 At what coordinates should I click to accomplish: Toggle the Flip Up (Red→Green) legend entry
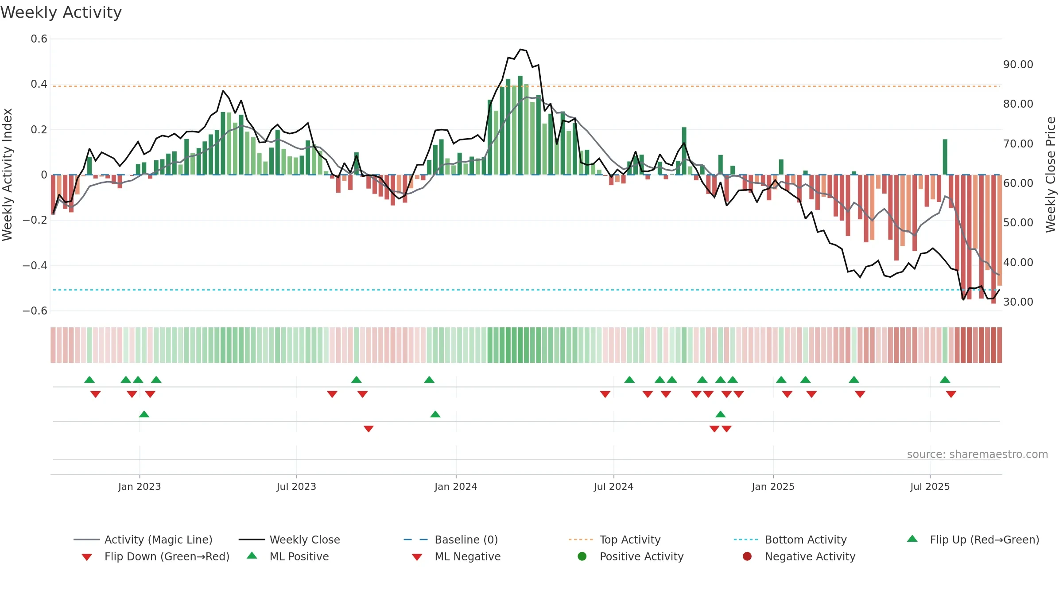973,540
